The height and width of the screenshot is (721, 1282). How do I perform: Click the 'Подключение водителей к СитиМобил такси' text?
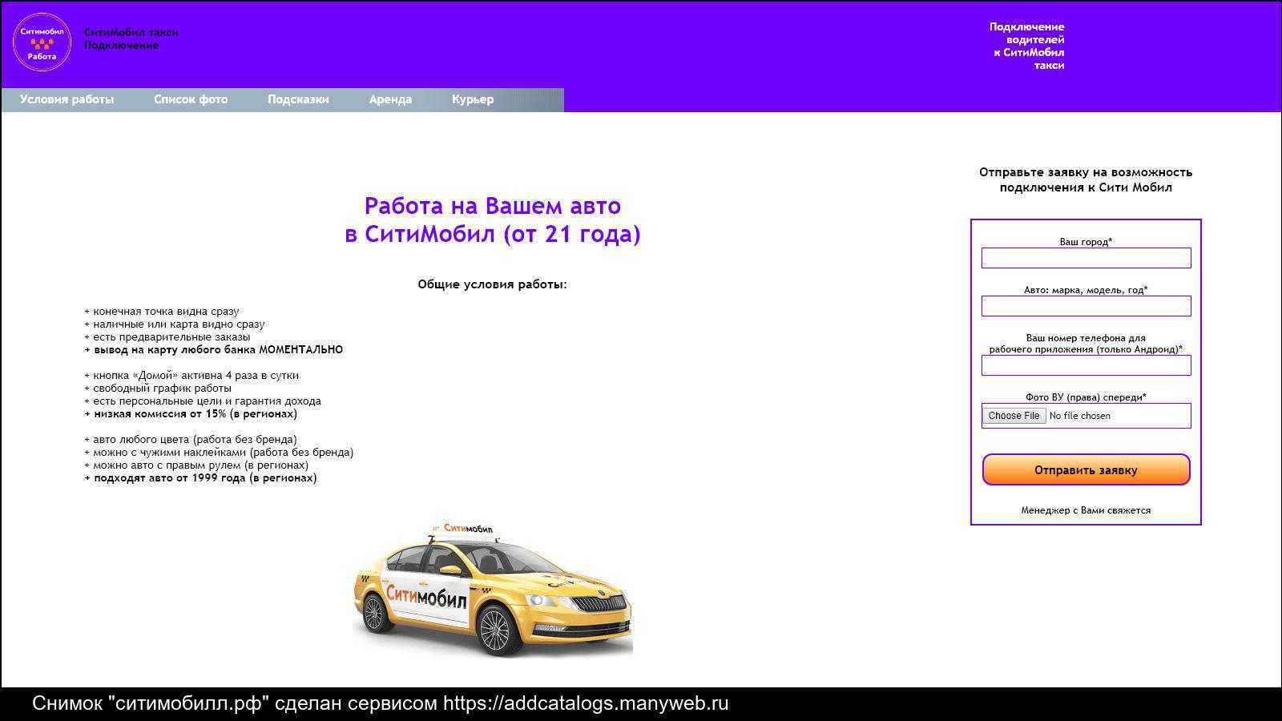[x=1026, y=46]
